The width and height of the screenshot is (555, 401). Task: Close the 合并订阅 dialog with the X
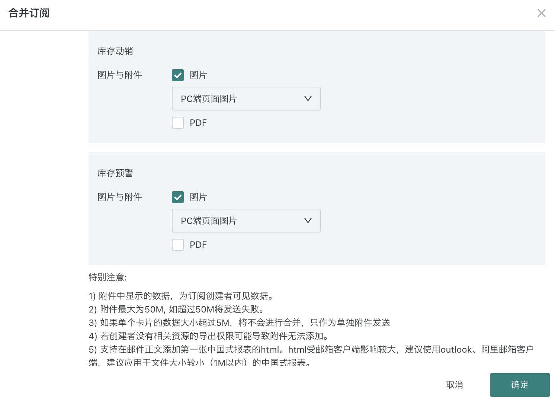541,13
